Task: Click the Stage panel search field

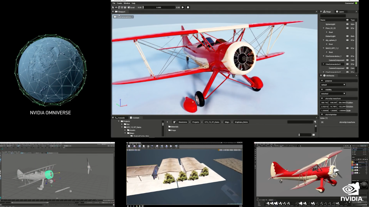Action: pos(333,16)
